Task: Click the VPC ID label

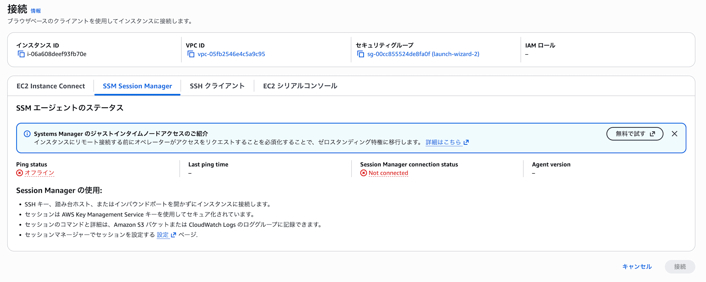Action: click(195, 46)
